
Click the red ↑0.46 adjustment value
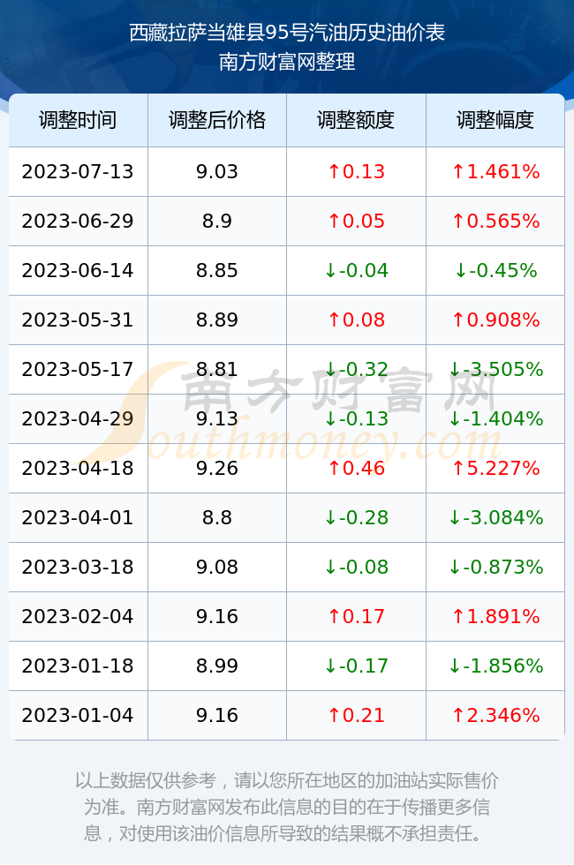356,468
